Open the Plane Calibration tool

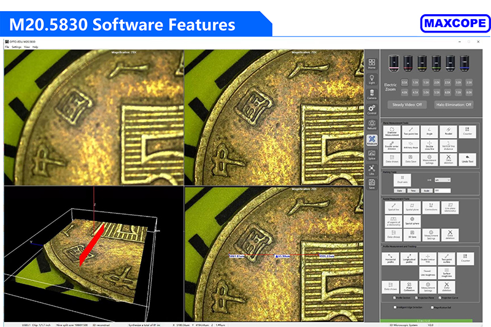click(409, 287)
